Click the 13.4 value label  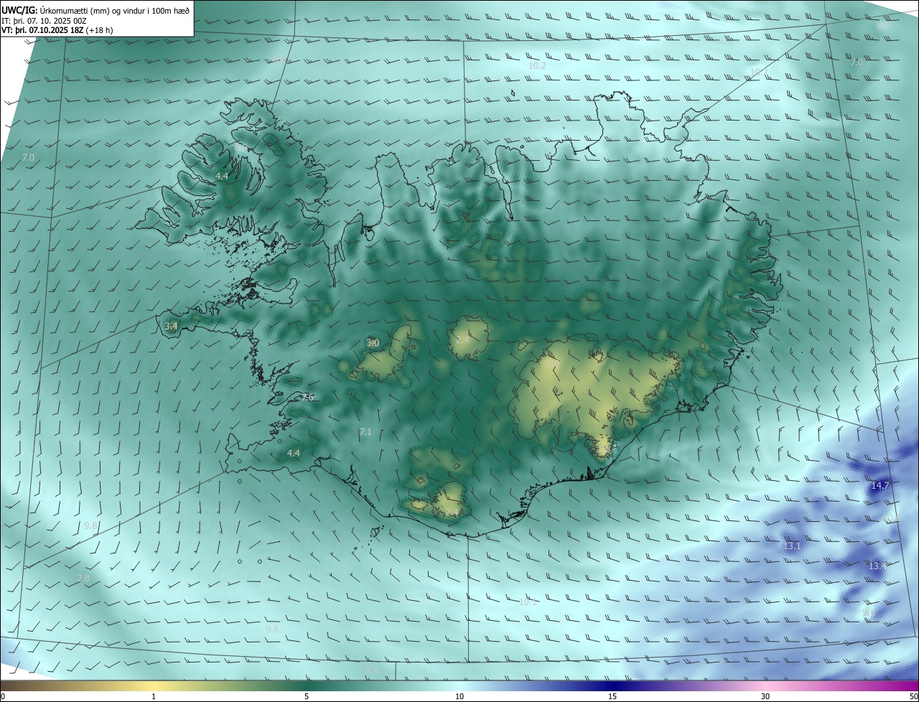pos(878,566)
